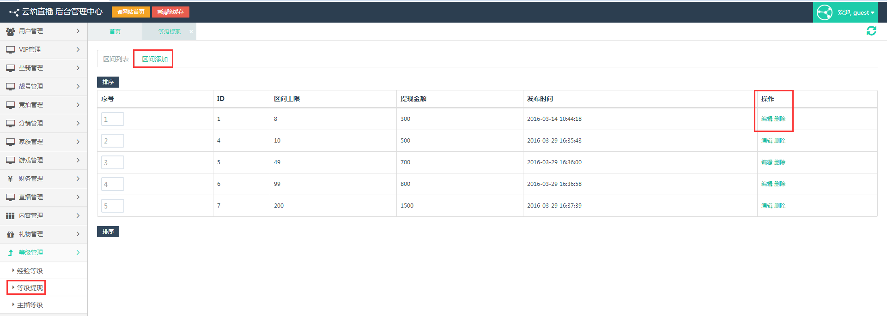
Task: Click the 家族管理 monitor icon
Action: 10,142
